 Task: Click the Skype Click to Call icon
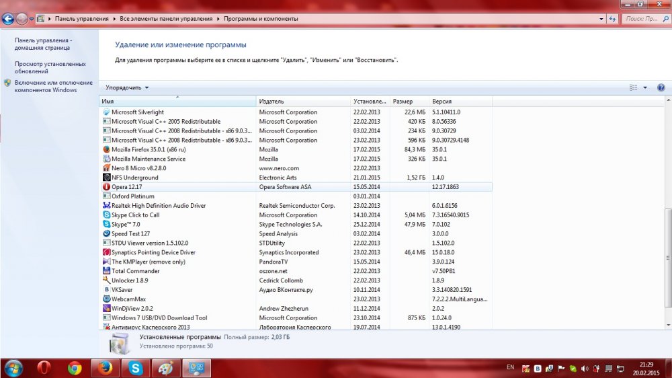[106, 215]
